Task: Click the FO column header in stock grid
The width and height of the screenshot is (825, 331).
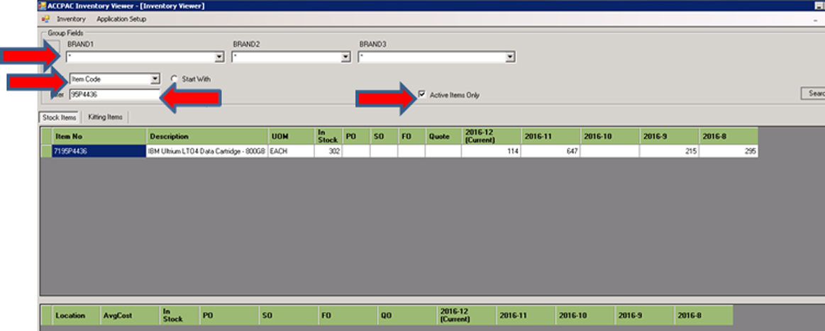Action: click(411, 136)
